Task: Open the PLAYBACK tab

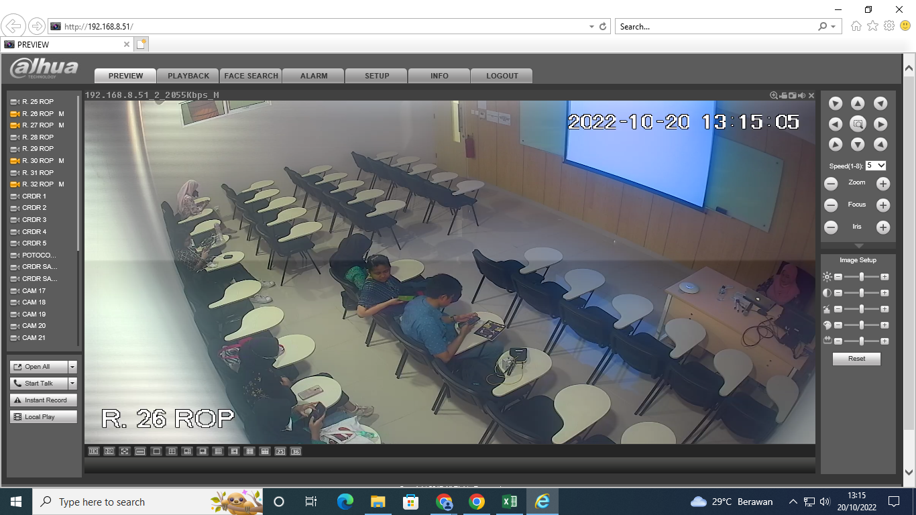Action: [x=188, y=76]
